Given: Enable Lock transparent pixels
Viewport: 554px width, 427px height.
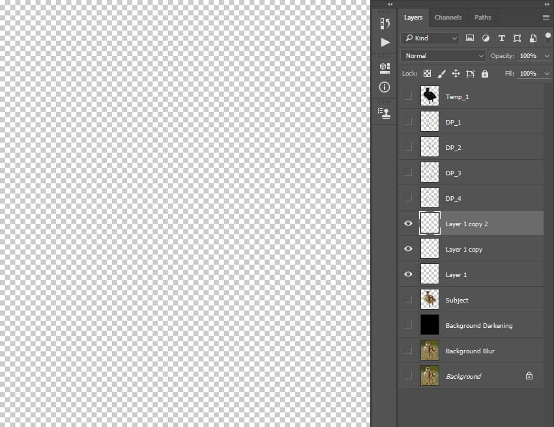Looking at the screenshot, I should (x=427, y=73).
